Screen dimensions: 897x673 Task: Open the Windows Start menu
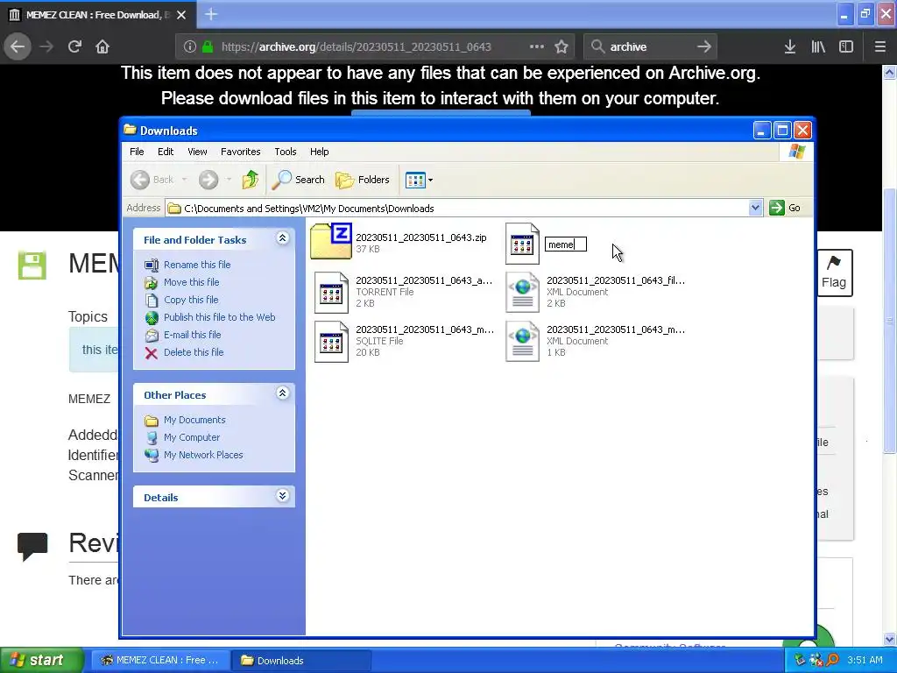(x=42, y=660)
